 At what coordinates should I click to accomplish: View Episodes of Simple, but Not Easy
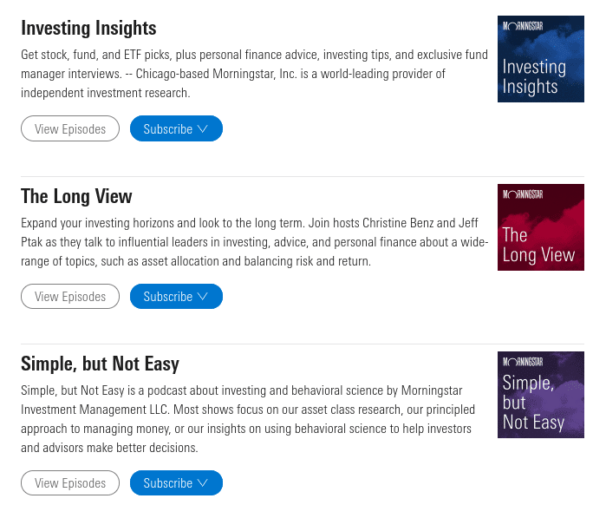click(70, 482)
